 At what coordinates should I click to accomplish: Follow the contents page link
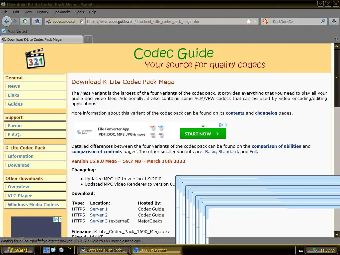[x=235, y=113]
